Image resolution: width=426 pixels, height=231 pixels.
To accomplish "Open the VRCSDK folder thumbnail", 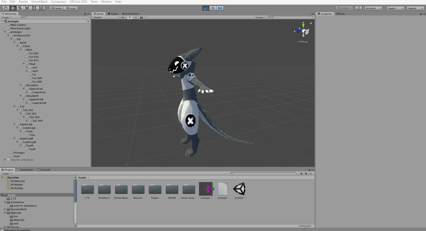I will click(172, 189).
